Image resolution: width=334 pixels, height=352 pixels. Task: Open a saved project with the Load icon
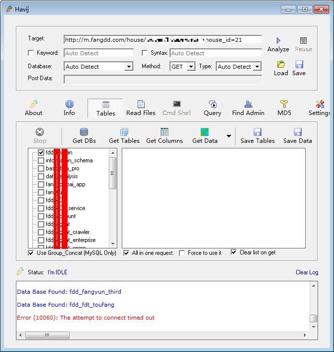(281, 64)
